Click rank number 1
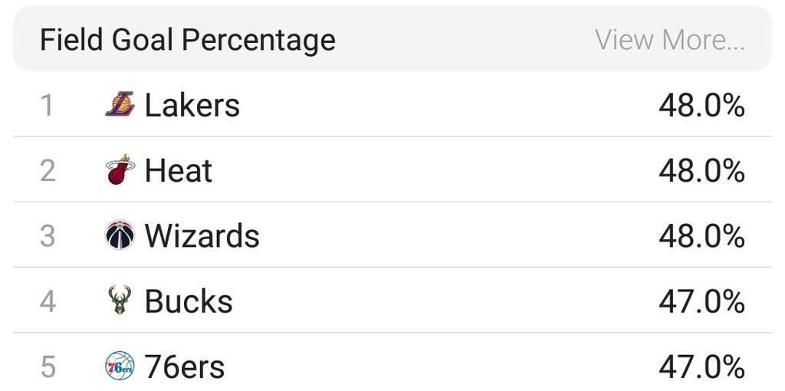Viewport: 785px width, 391px height. 48,105
